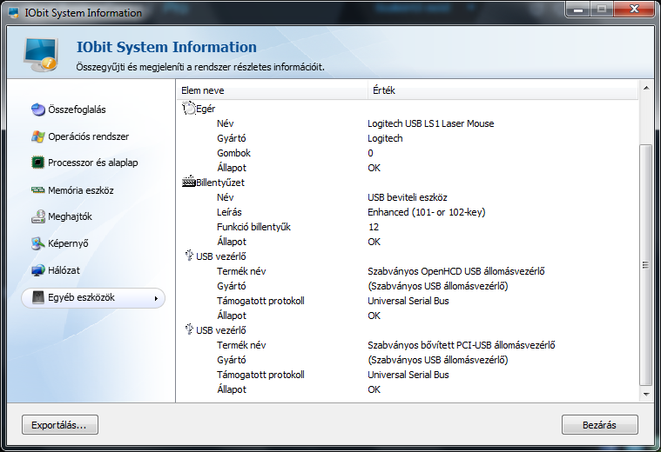The width and height of the screenshot is (661, 452).
Task: Click Szabványos bővített PCI-USB állomásvezérlő value
Action: click(x=462, y=345)
